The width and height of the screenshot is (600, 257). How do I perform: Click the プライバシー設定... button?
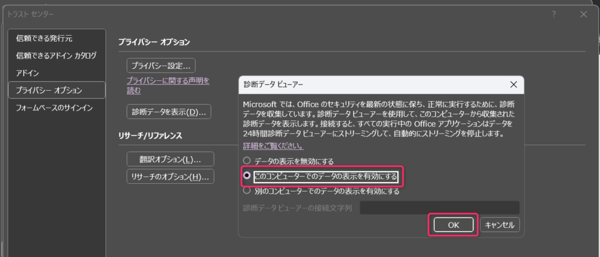pyautogui.click(x=161, y=66)
